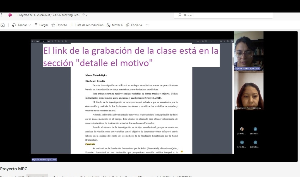Click the Cargar upload button

(41, 25)
